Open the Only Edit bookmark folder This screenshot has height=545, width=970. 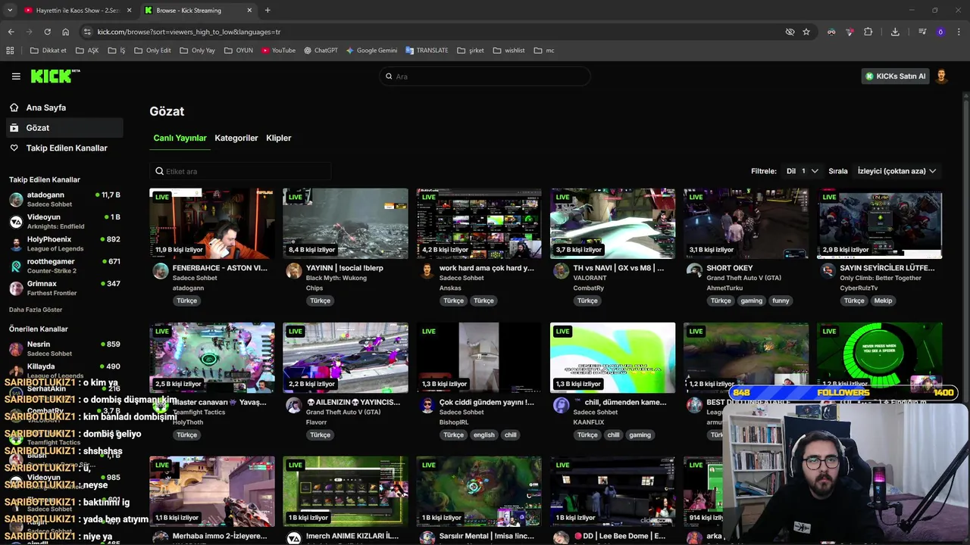tap(152, 51)
